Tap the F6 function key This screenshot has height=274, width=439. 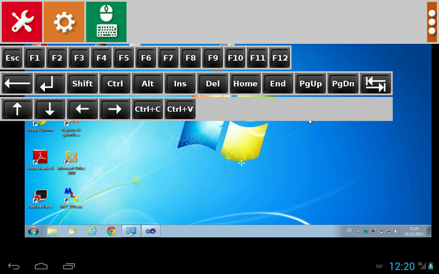(x=146, y=58)
